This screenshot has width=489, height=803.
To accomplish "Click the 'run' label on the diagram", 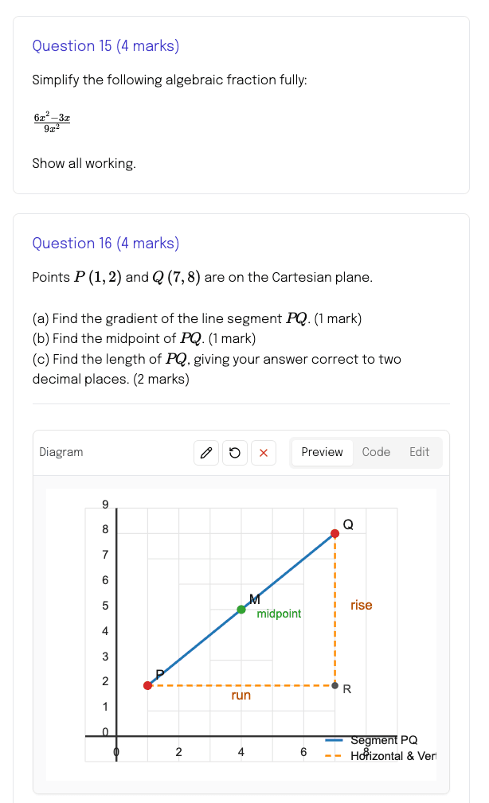I will pyautogui.click(x=241, y=695).
